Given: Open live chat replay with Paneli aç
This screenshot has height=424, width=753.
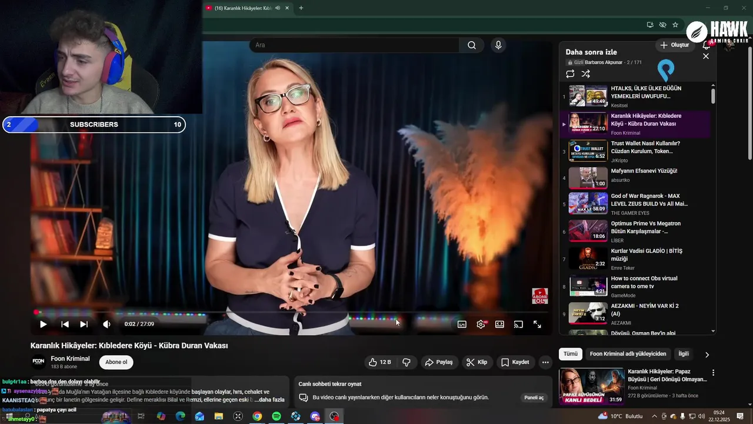Looking at the screenshot, I should point(534,397).
